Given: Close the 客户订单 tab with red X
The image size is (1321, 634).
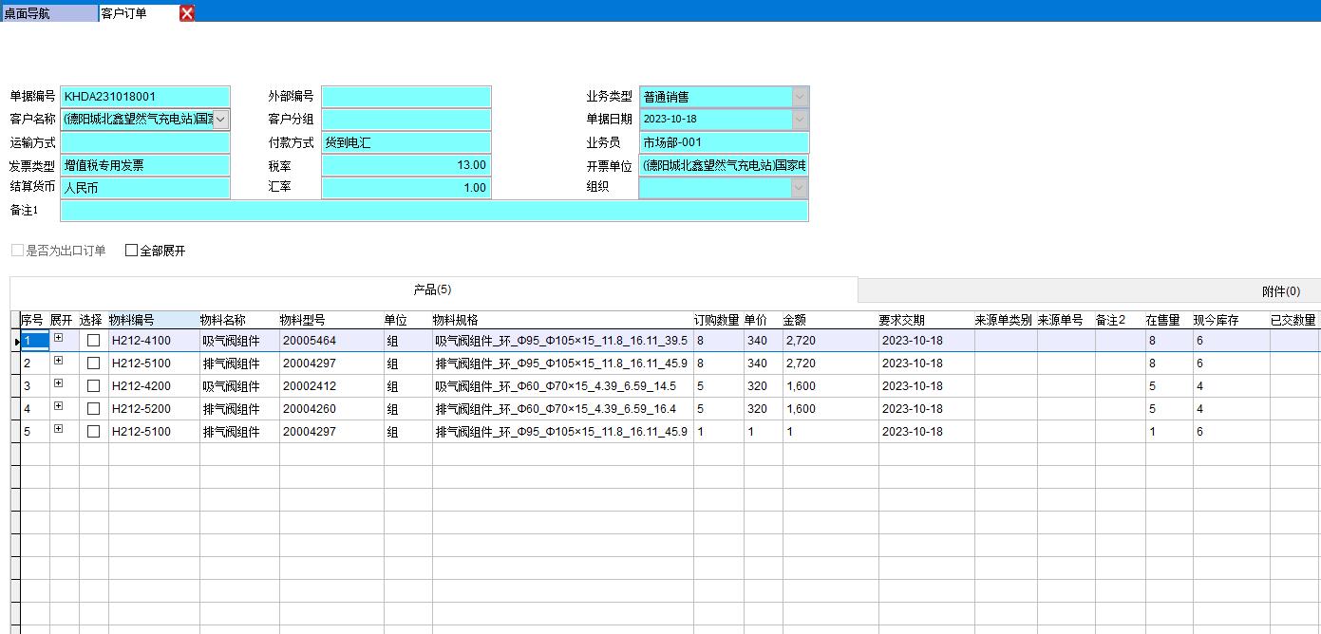Looking at the screenshot, I should (187, 13).
